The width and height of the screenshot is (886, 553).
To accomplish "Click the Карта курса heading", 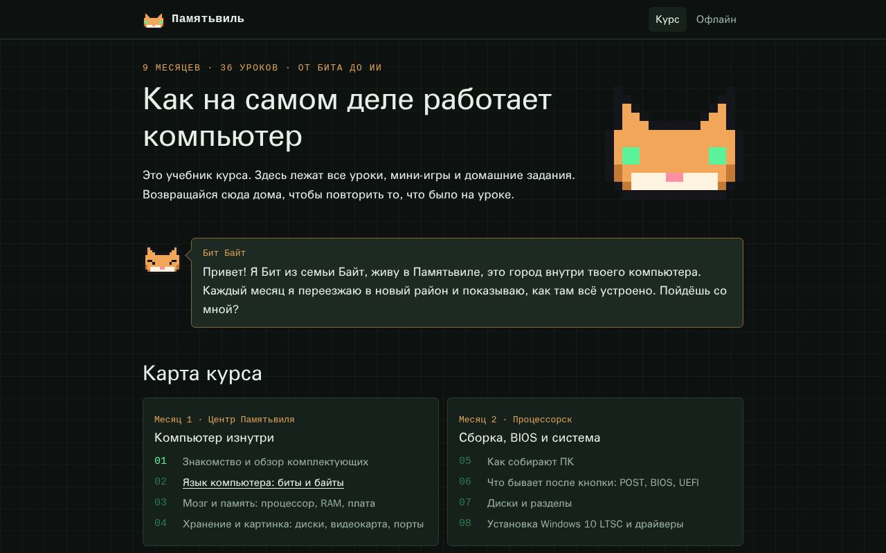I will [x=202, y=373].
